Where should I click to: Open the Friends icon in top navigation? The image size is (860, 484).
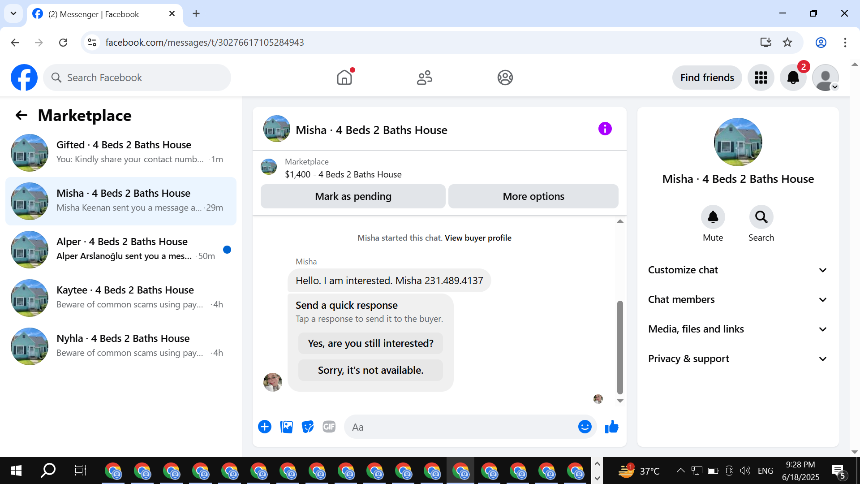pyautogui.click(x=425, y=78)
